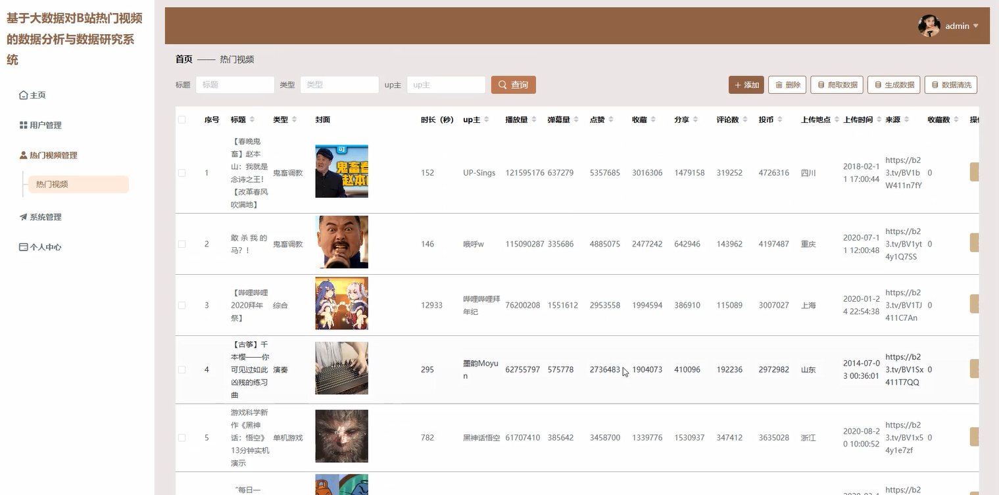Check the box for row 4
Screen dimensions: 999x495
182,370
